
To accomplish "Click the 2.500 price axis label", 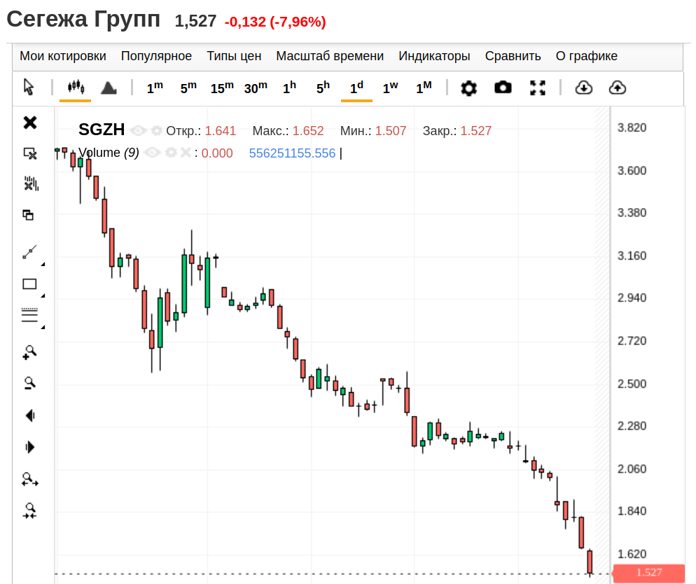I will 632,384.
